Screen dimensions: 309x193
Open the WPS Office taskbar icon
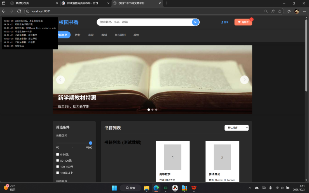coord(194,188)
